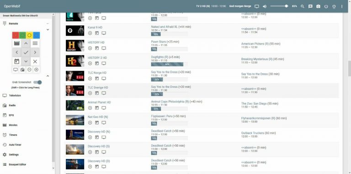
Task: Click HISTORY HD zap play icon
Action: 90,48
